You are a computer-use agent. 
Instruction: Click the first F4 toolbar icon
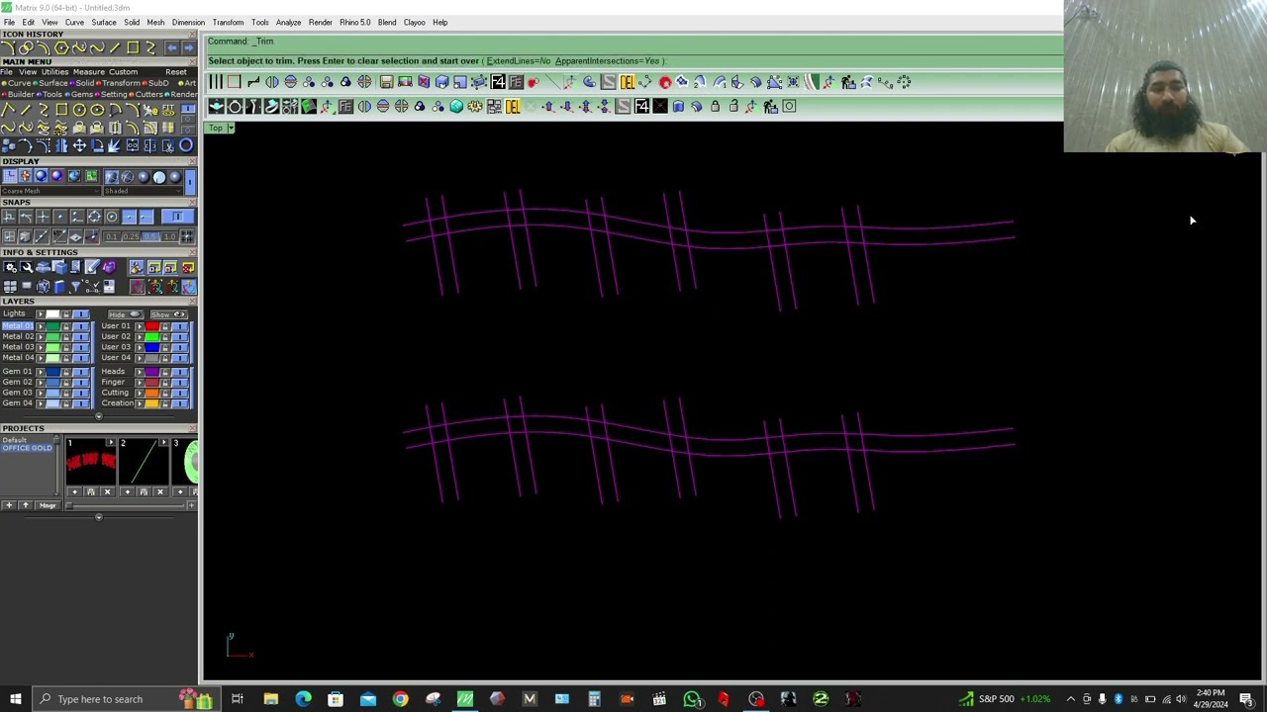(x=498, y=82)
